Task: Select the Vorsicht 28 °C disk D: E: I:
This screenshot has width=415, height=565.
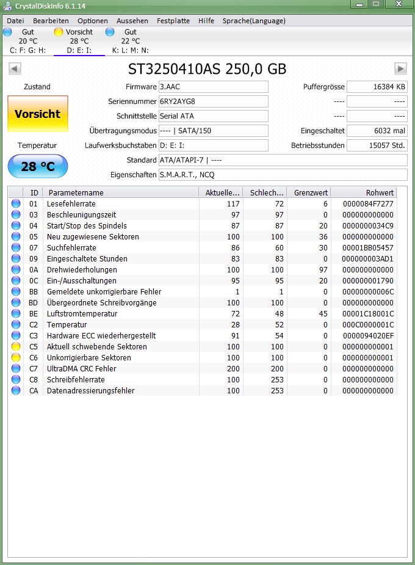Action: tap(79, 41)
